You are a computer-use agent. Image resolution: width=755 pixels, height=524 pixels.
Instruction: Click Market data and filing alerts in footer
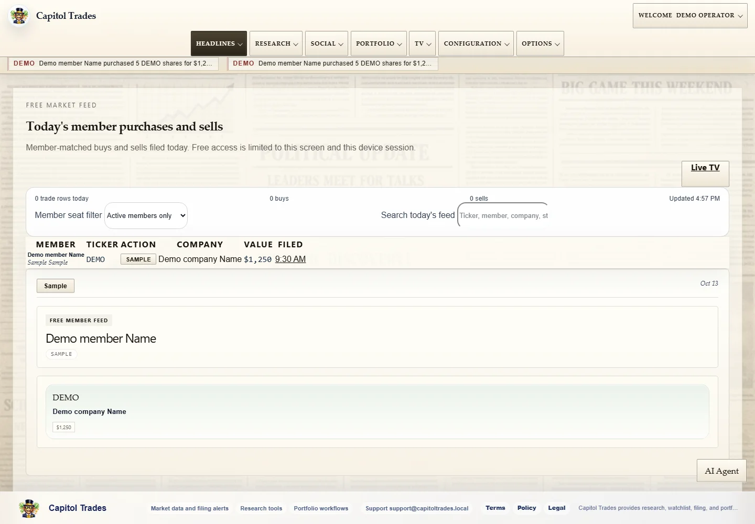click(x=190, y=508)
